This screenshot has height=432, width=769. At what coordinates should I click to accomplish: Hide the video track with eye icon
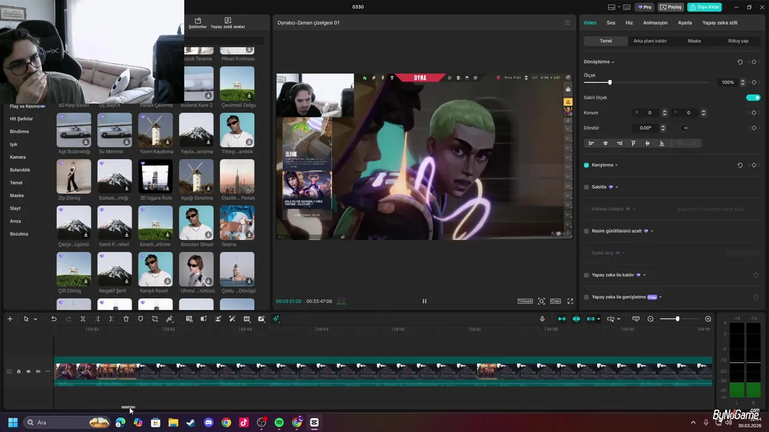pos(28,371)
